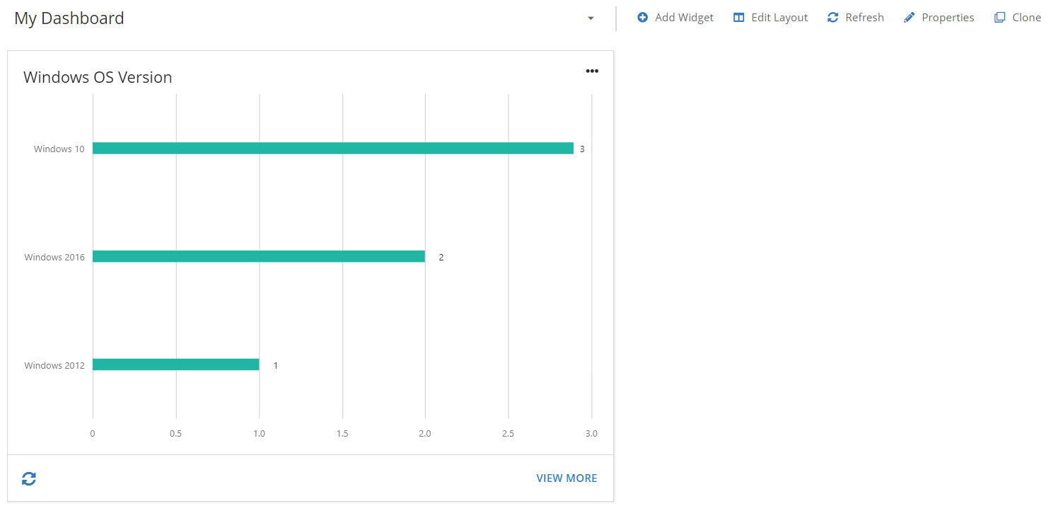1056x506 pixels.
Task: Click the Windows 2016 bar
Action: tap(258, 256)
